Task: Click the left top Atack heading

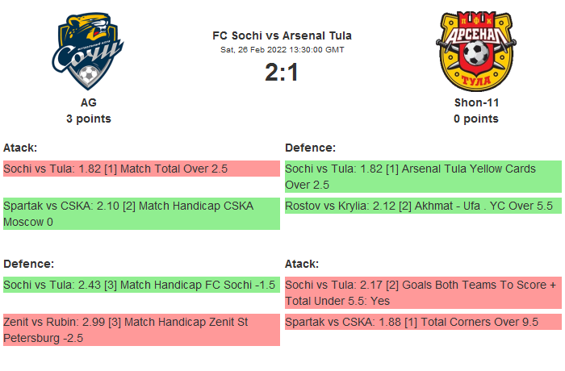Action: tap(20, 148)
